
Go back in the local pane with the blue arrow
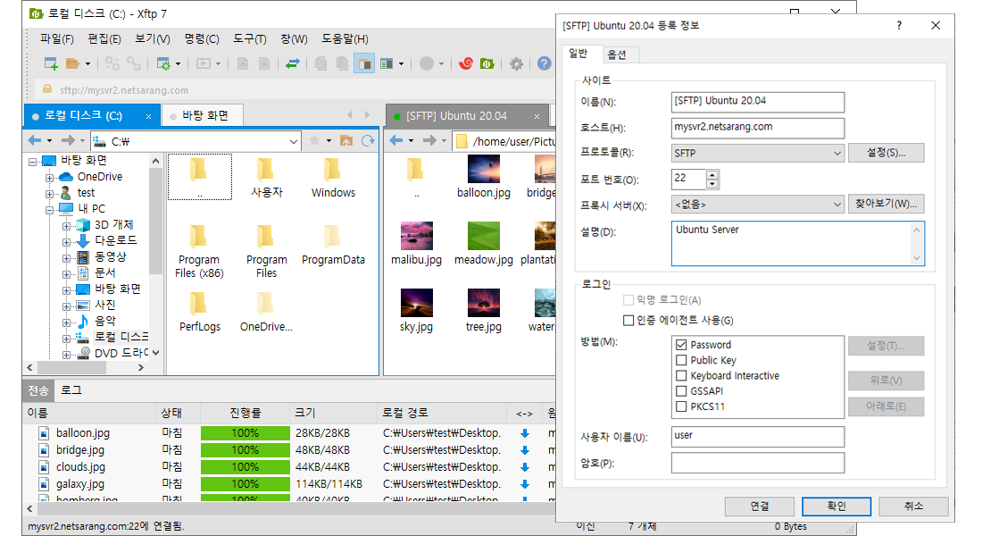click(x=35, y=140)
